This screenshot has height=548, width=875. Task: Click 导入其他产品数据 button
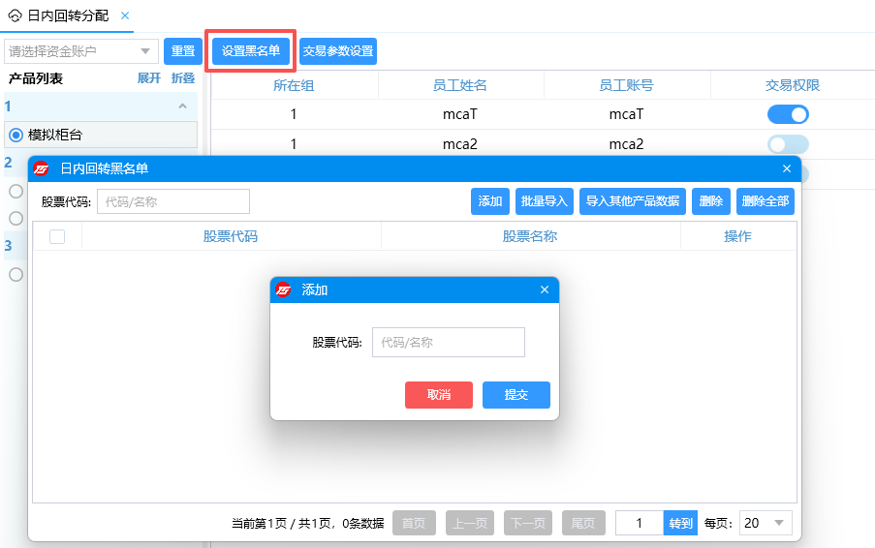click(633, 201)
